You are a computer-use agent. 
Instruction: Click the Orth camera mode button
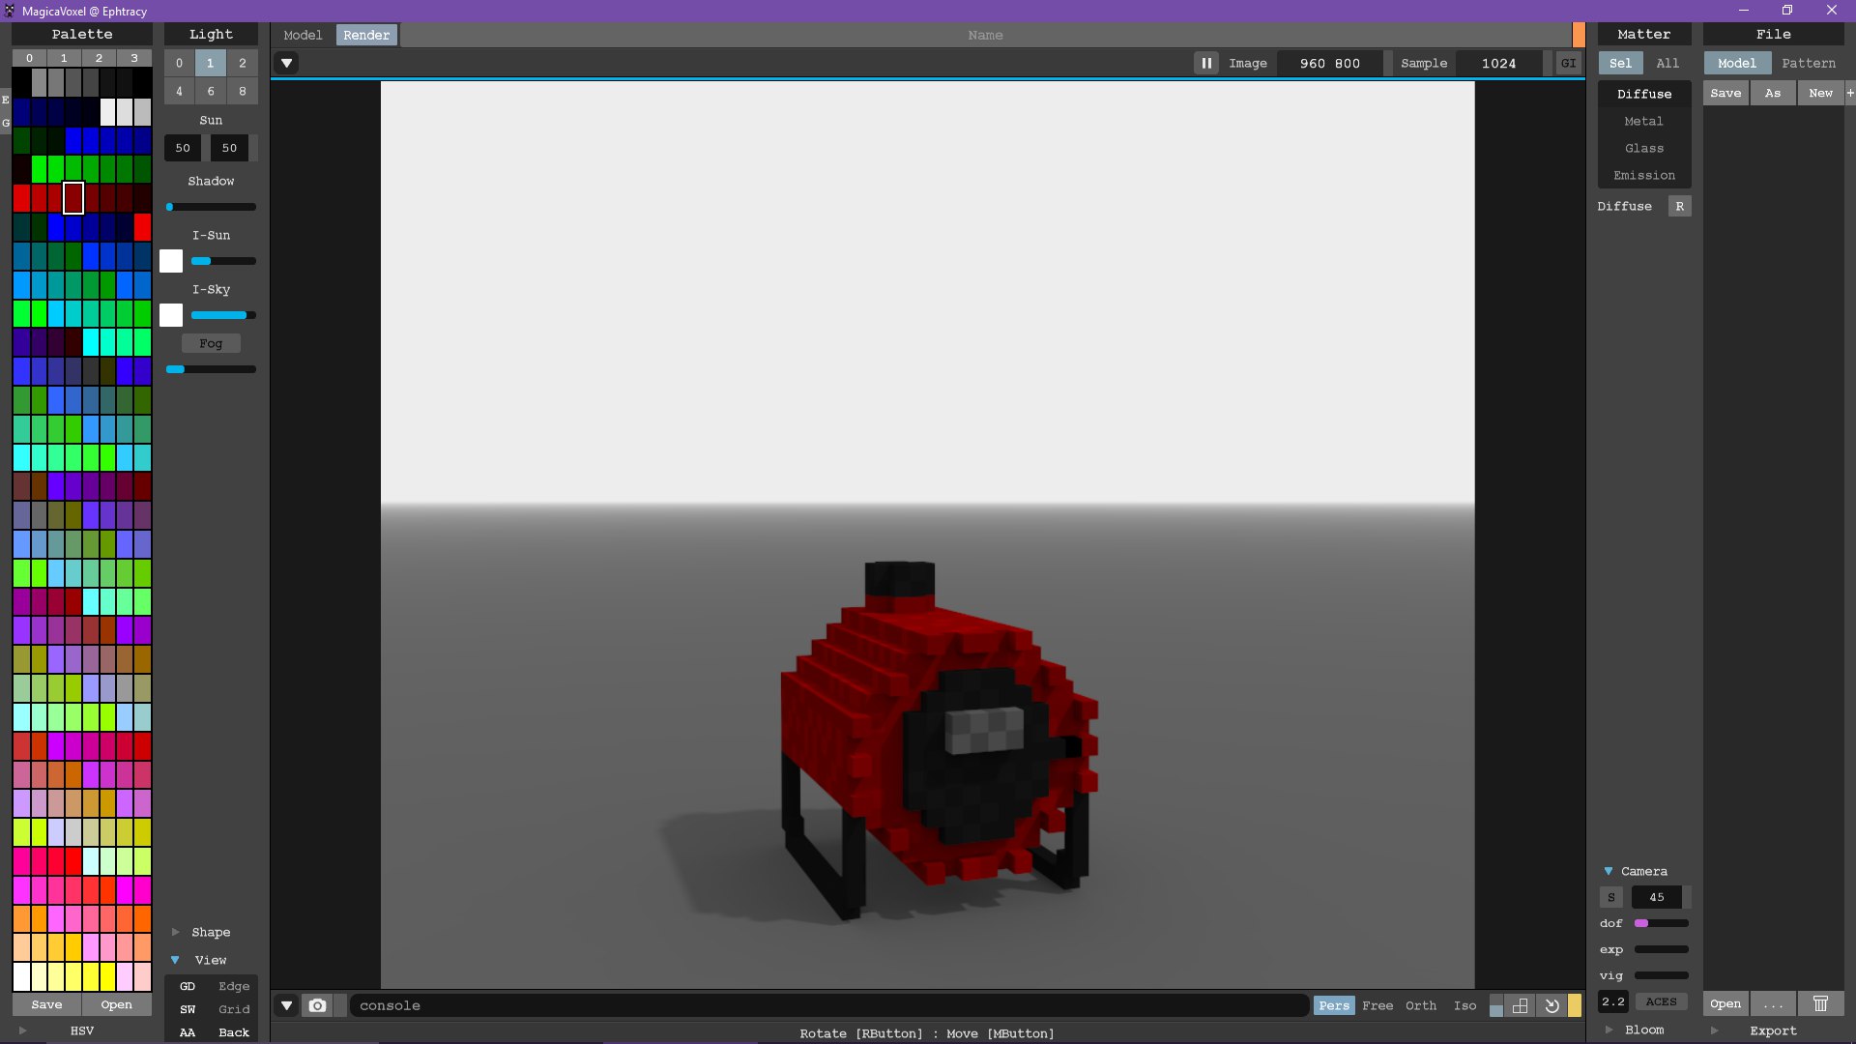click(x=1420, y=1005)
